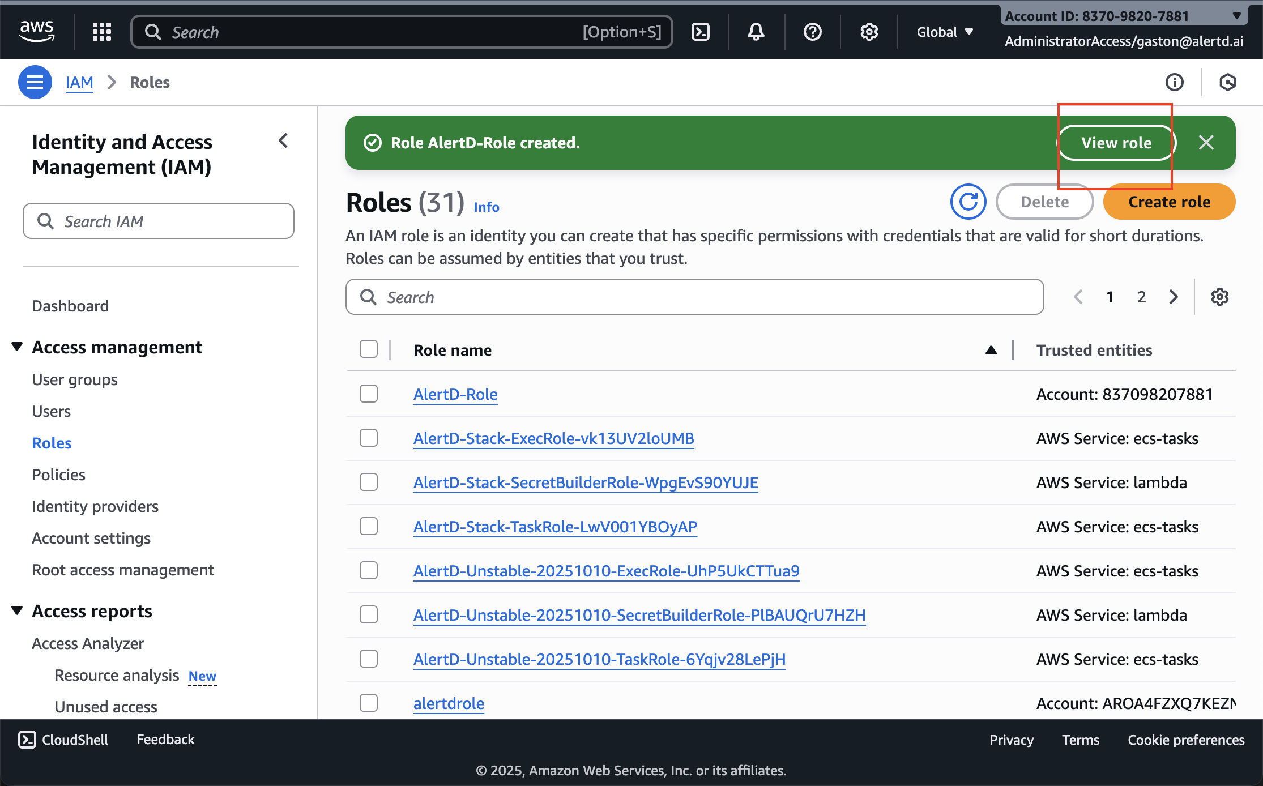Select all roles with header checkbox
1263x786 pixels.
point(369,349)
